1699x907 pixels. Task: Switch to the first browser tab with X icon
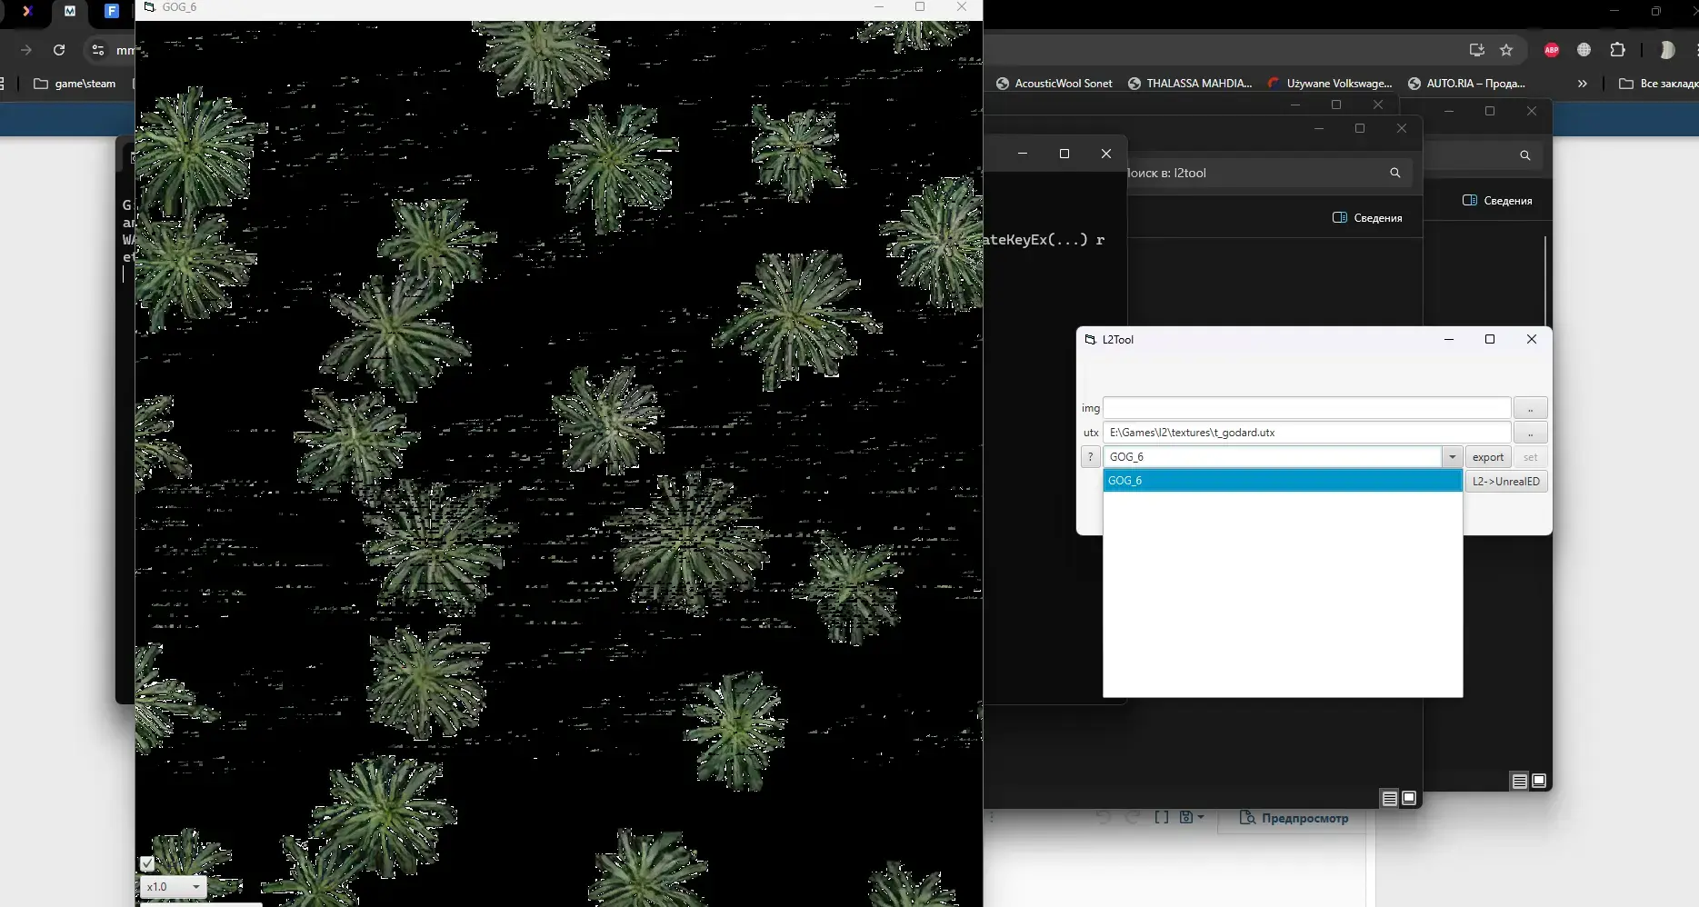coord(27,11)
